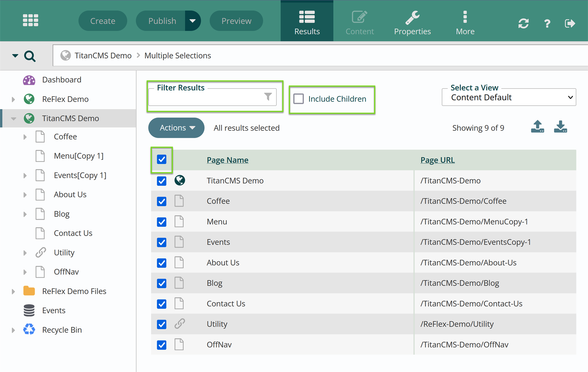This screenshot has width=588, height=372.
Task: Click the filter funnel icon
Action: [268, 97]
